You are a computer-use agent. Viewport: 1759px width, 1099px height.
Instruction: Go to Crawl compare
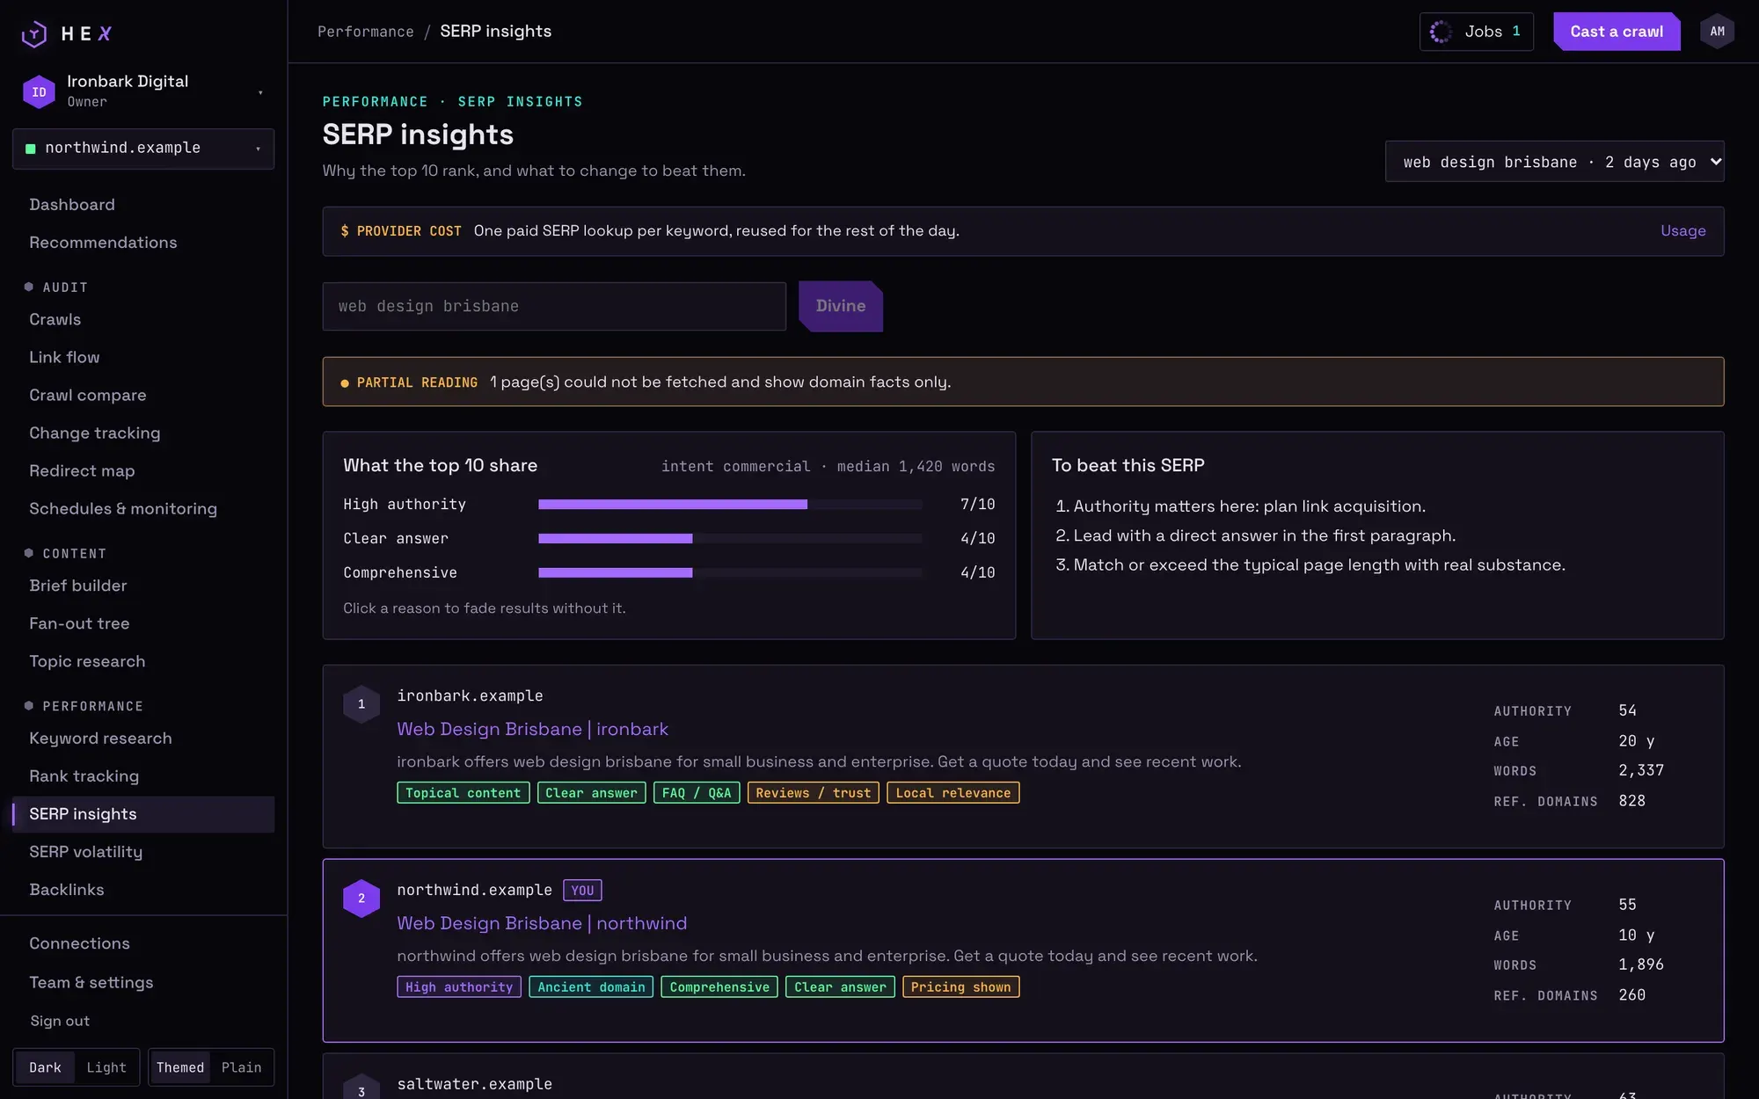click(143, 396)
